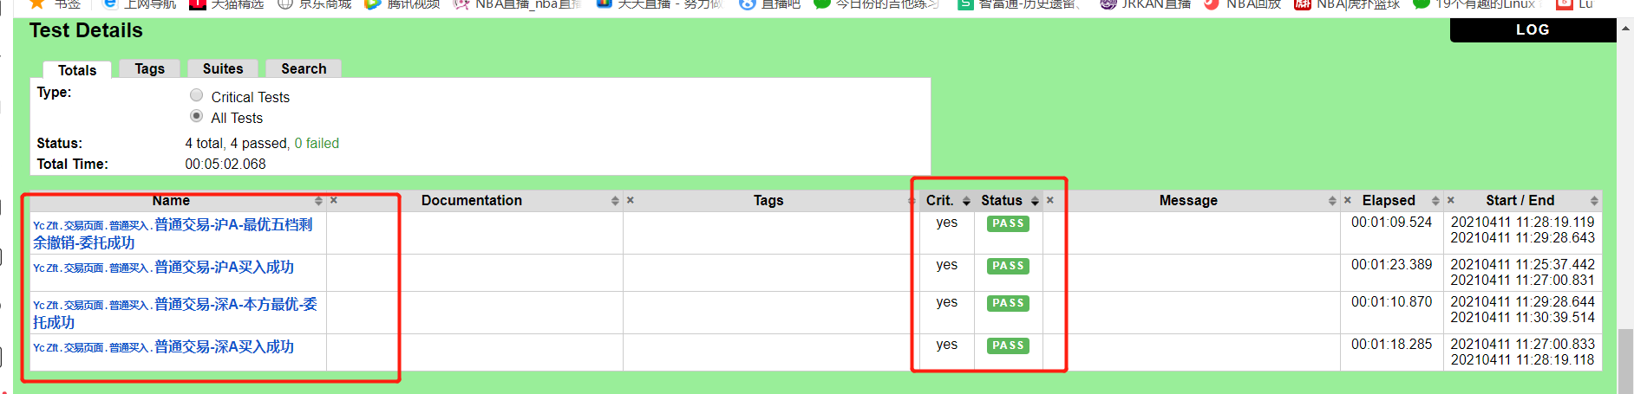Click end time 20210411 11:28:19.118

[1523, 360]
